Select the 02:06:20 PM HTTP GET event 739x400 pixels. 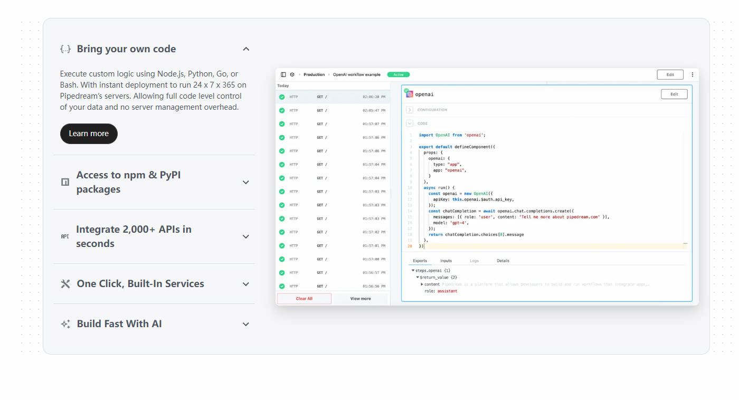tap(333, 97)
